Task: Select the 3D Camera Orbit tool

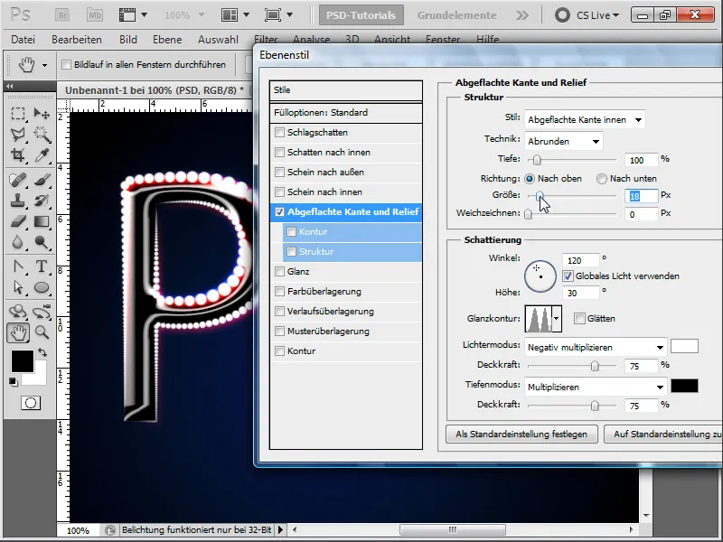Action: tap(42, 312)
